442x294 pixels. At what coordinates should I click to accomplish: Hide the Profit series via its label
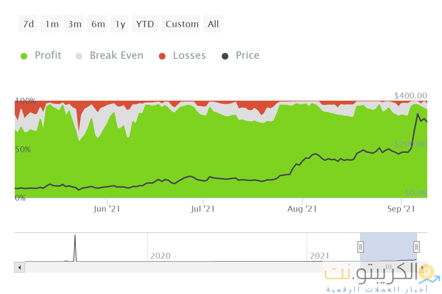[48, 55]
